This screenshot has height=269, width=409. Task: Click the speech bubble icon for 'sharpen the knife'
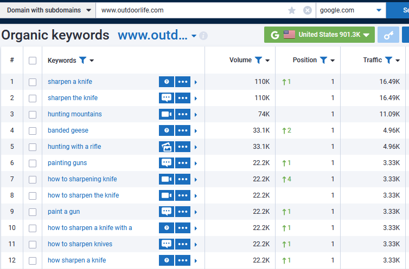[167, 98]
